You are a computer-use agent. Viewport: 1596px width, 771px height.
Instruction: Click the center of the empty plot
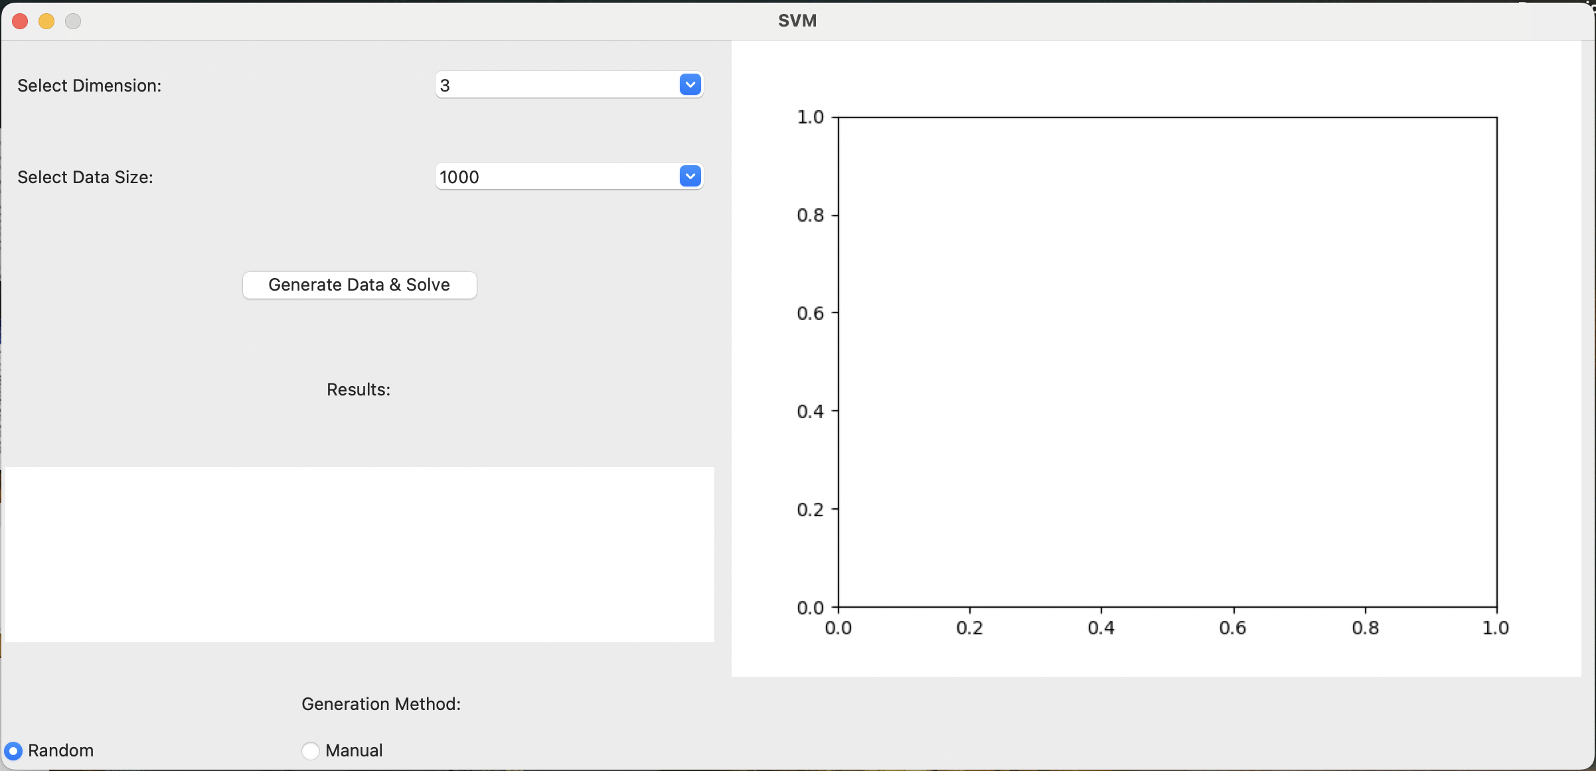(x=1167, y=362)
